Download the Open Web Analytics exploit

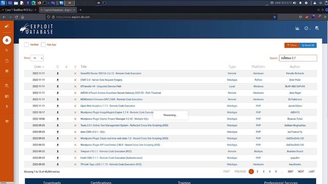tap(58, 106)
